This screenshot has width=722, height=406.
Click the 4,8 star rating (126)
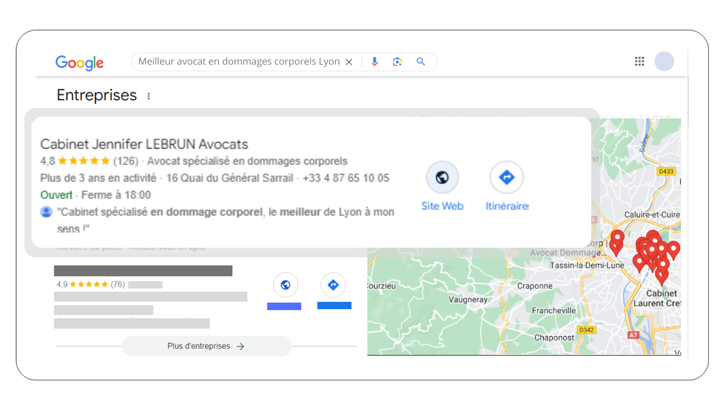(89, 161)
